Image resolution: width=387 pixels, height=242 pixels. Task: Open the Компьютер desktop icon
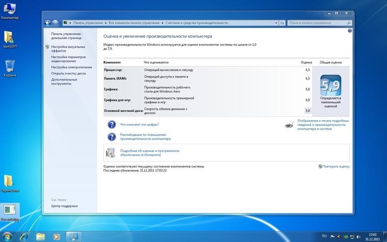(x=10, y=11)
